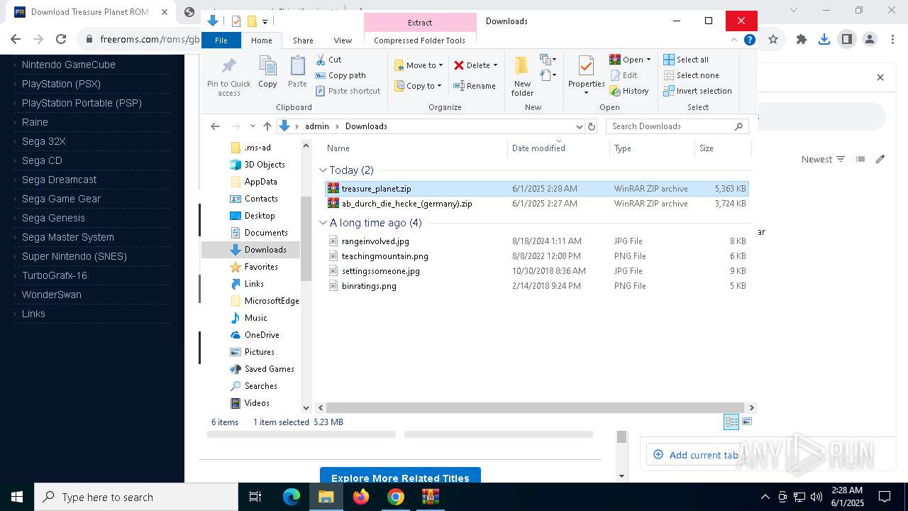This screenshot has width=908, height=511.
Task: Open Sega Dreamcast link on webpage
Action: coord(59,180)
